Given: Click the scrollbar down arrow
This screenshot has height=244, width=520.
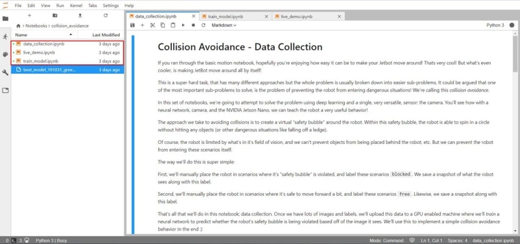Looking at the screenshot, I should 515,231.
